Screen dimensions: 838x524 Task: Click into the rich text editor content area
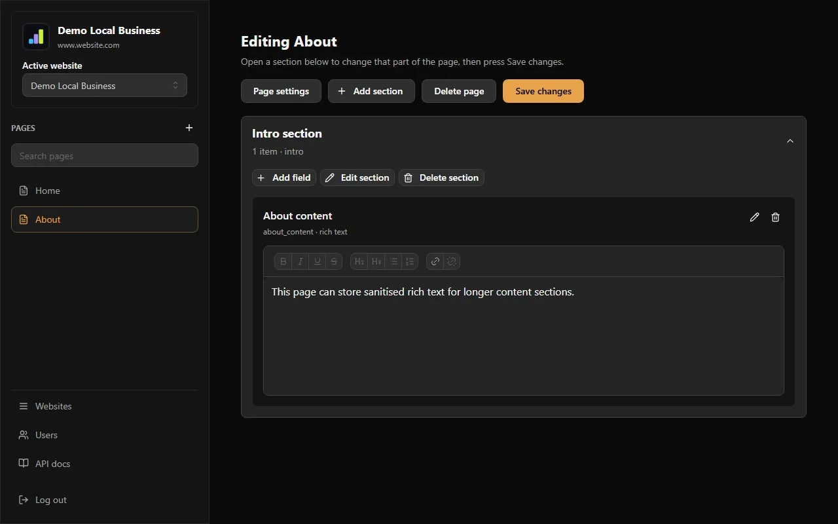524,336
